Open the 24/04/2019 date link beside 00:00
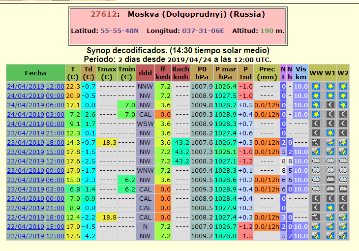359x251 pixels. [26, 124]
